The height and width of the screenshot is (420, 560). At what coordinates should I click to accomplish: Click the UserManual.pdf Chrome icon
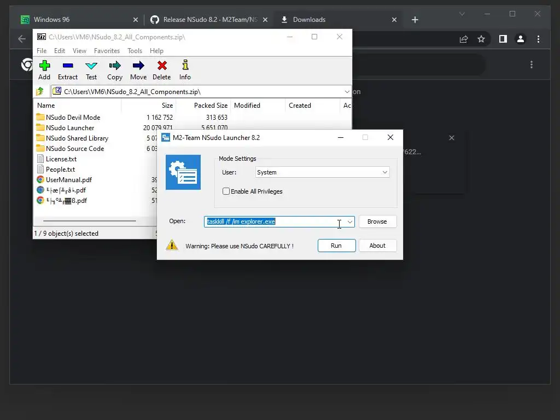40,179
